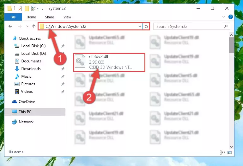243x166 pixels.
Task: Open Pictures in the sidebar
Action: point(28,84)
